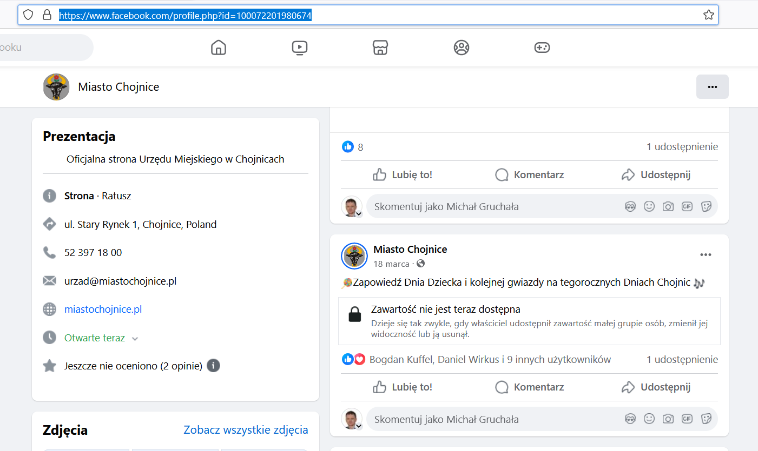
Task: Click Komentarz on the upper post
Action: 529,174
